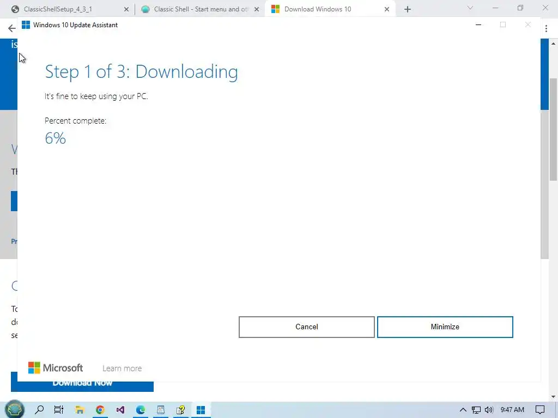Open the browser three-dot menu

(x=546, y=28)
